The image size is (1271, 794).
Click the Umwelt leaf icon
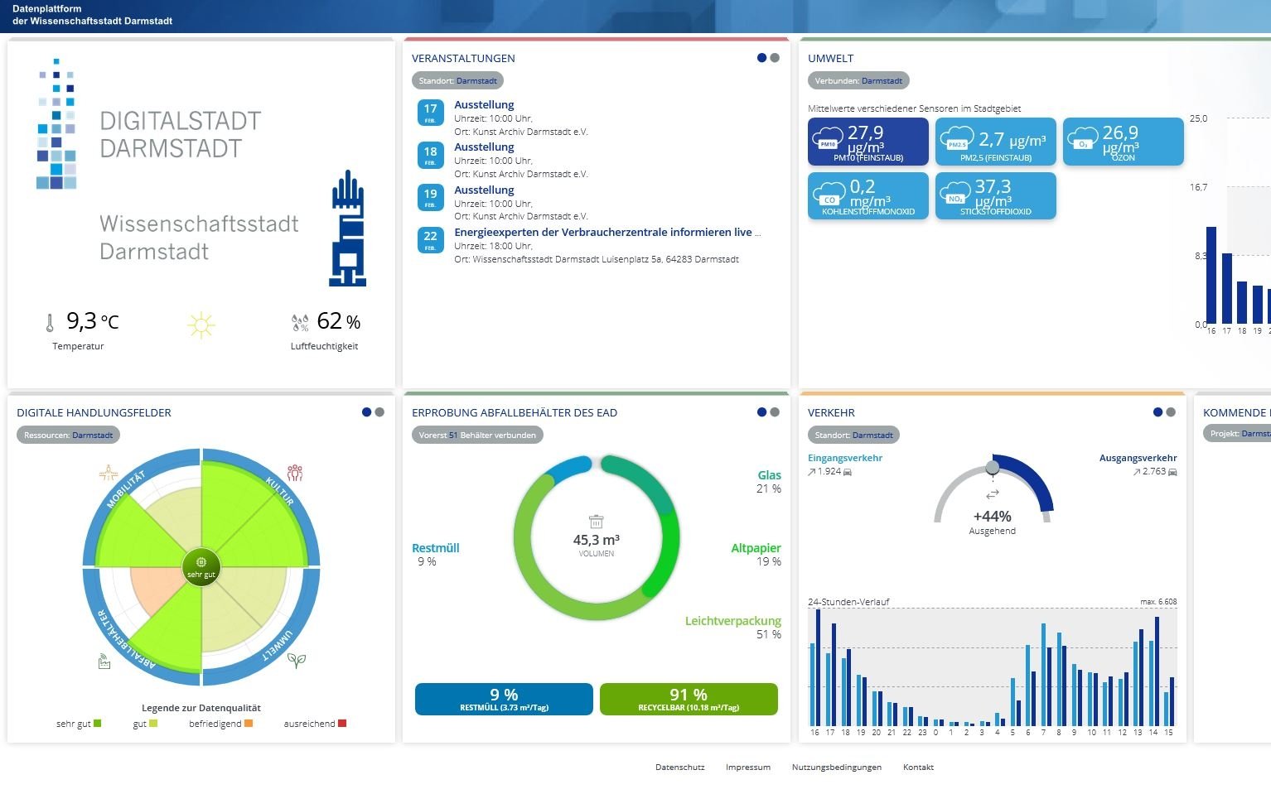point(296,660)
